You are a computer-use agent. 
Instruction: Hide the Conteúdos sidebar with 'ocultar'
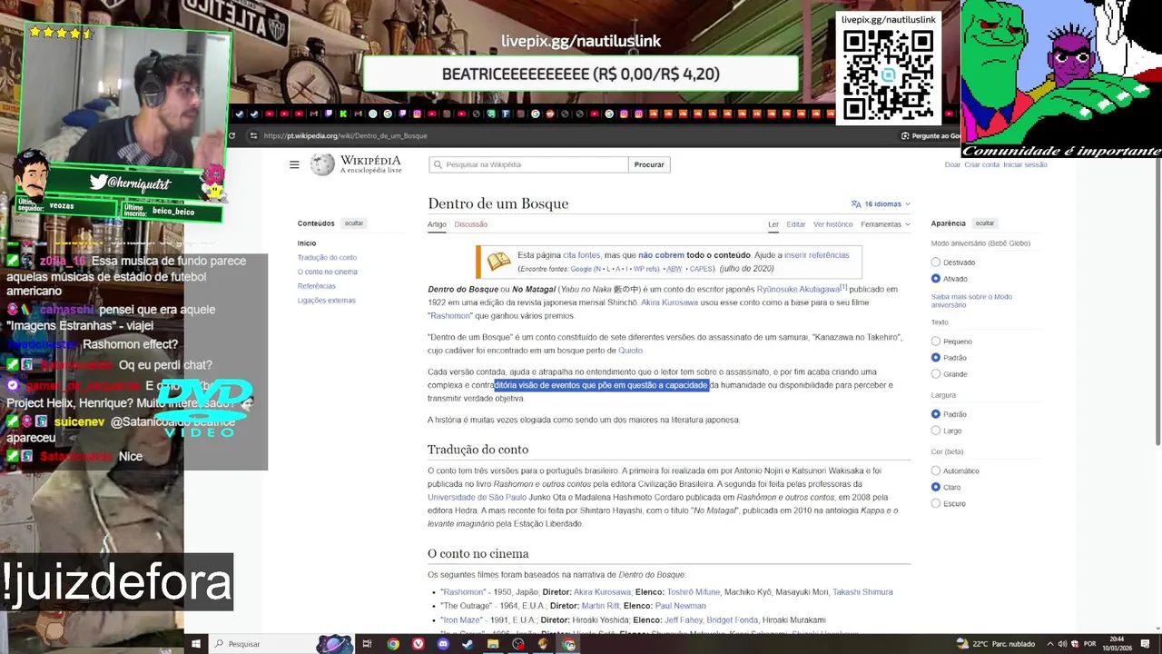[354, 223]
